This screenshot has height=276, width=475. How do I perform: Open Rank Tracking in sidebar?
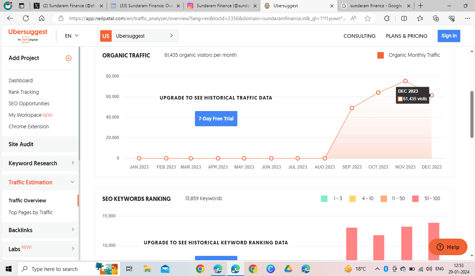[x=24, y=92]
